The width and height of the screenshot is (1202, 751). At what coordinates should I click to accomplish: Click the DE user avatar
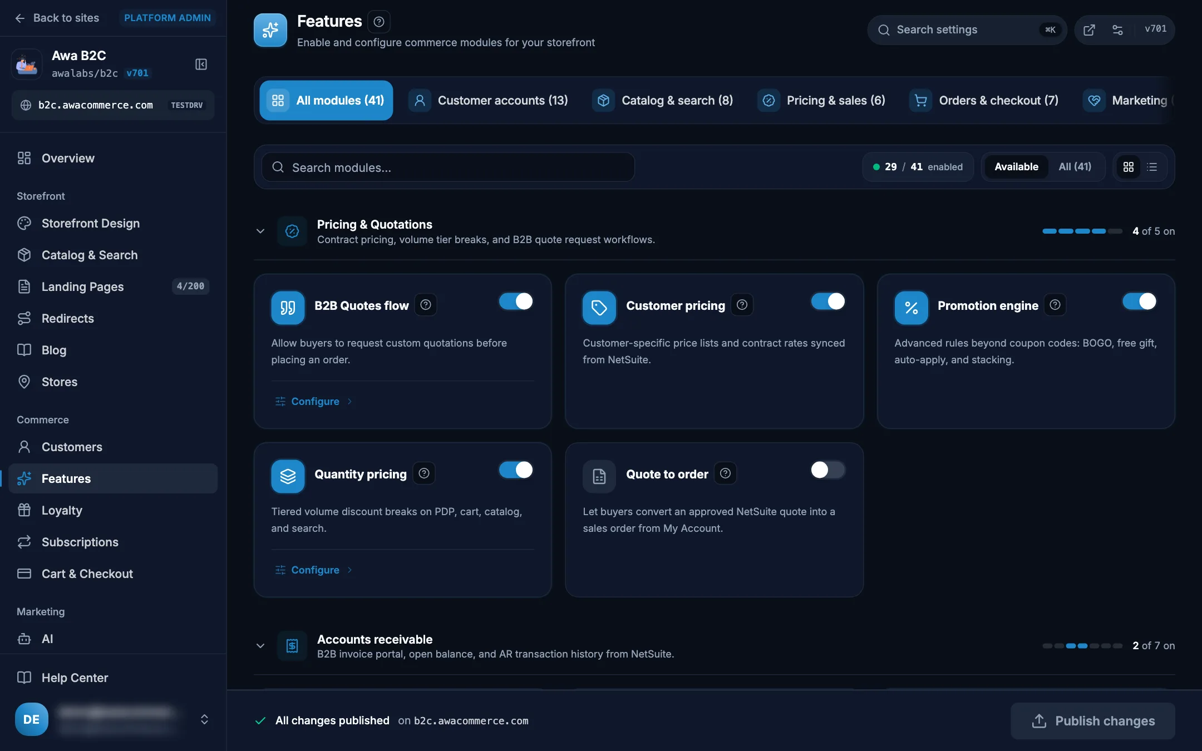click(32, 719)
